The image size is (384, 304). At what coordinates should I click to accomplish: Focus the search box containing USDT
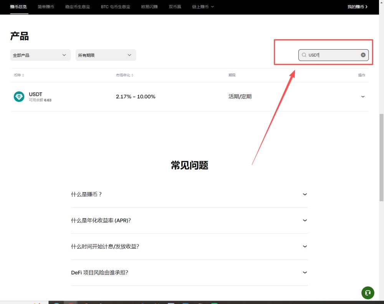[x=333, y=55]
